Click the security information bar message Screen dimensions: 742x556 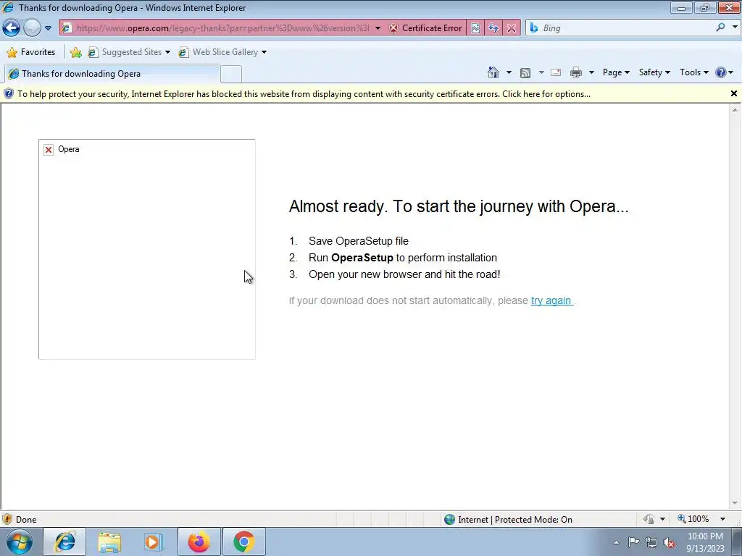(x=304, y=94)
